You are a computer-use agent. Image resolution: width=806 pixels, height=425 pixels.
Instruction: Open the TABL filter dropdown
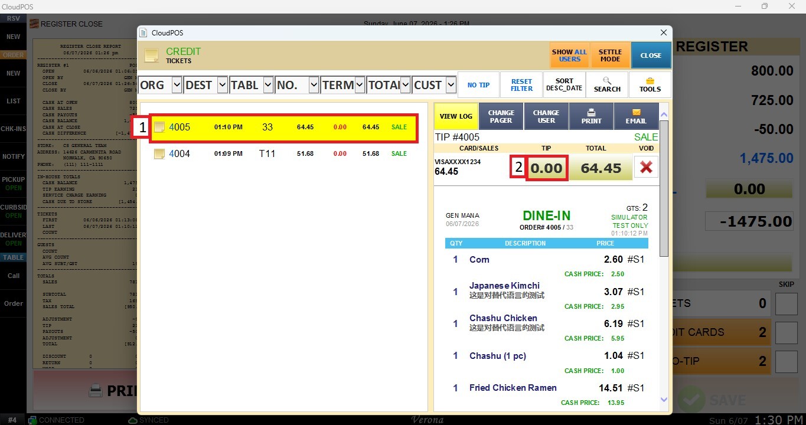tap(267, 85)
